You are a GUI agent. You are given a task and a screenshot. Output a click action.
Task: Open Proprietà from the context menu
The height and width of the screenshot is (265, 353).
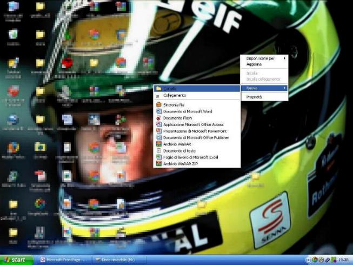tap(264, 97)
